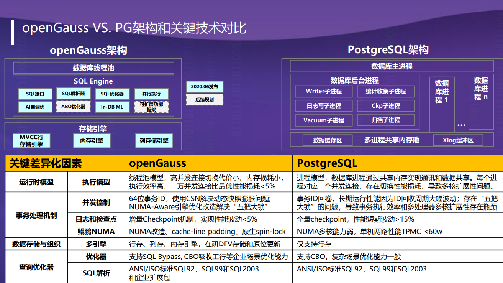Click the "查询优化器" category cell
This screenshot has height=283, width=503.
36,267
